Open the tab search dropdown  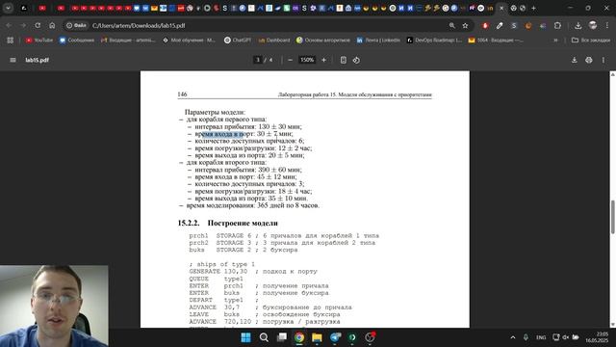click(x=8, y=8)
